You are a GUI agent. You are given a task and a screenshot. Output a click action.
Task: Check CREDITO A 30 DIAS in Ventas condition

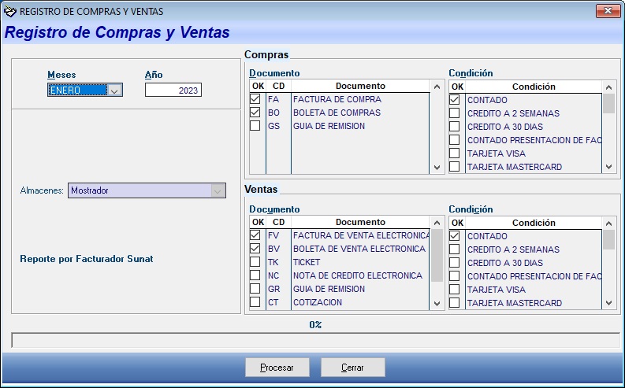pyautogui.click(x=455, y=263)
